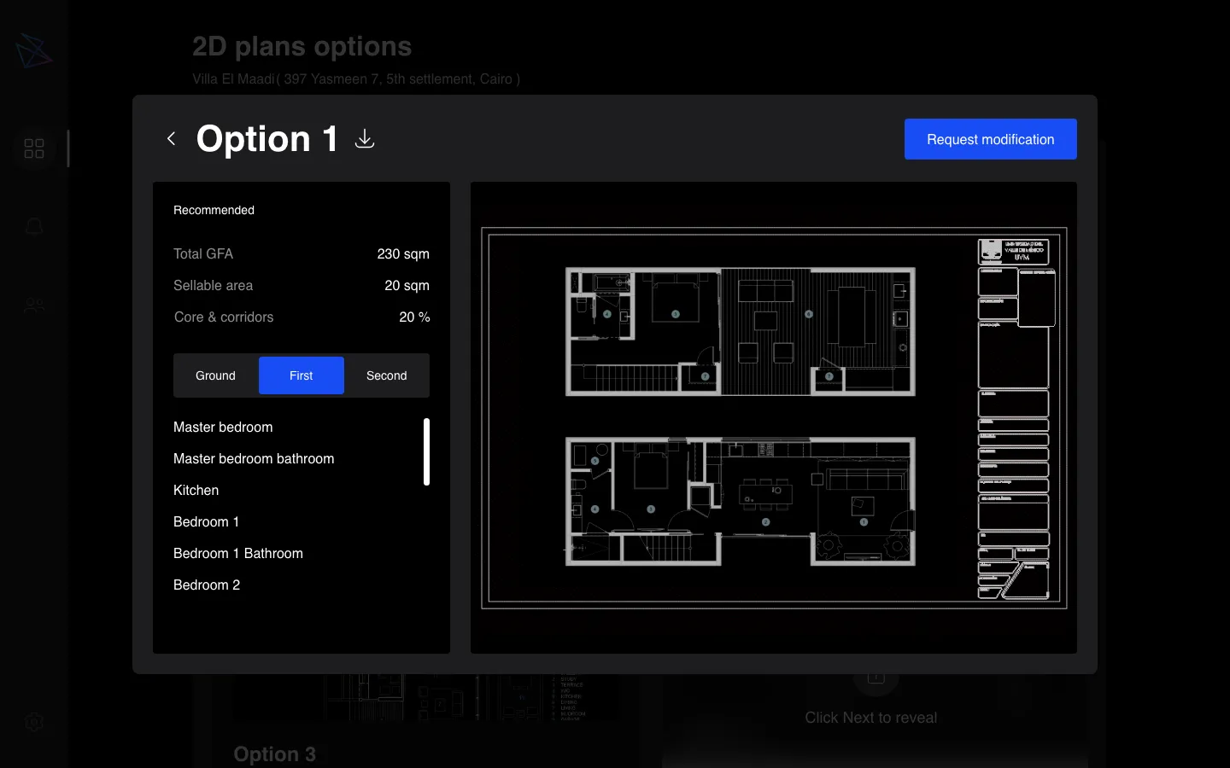Click the Request modification button
1230x768 pixels.
click(990, 139)
